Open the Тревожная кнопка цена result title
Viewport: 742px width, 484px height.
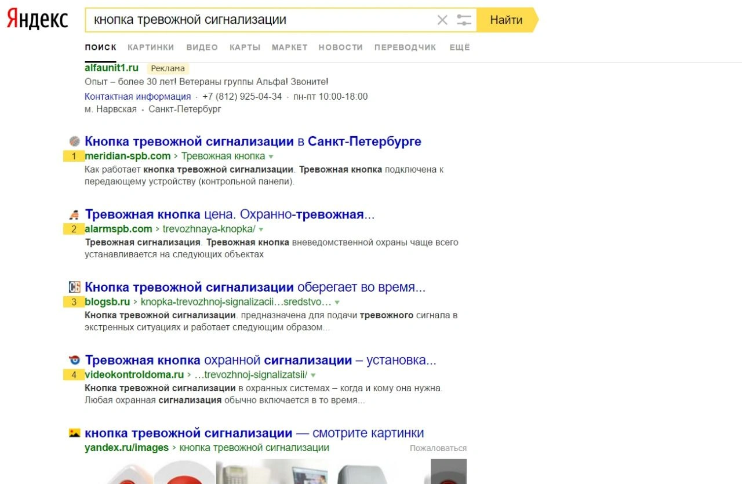click(x=230, y=214)
